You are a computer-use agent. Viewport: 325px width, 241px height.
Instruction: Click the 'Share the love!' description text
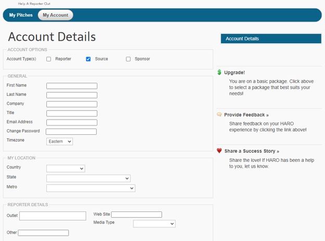click(x=271, y=163)
